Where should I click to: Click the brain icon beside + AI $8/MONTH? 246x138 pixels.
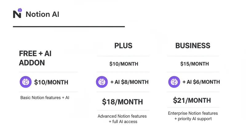pyautogui.click(x=102, y=82)
